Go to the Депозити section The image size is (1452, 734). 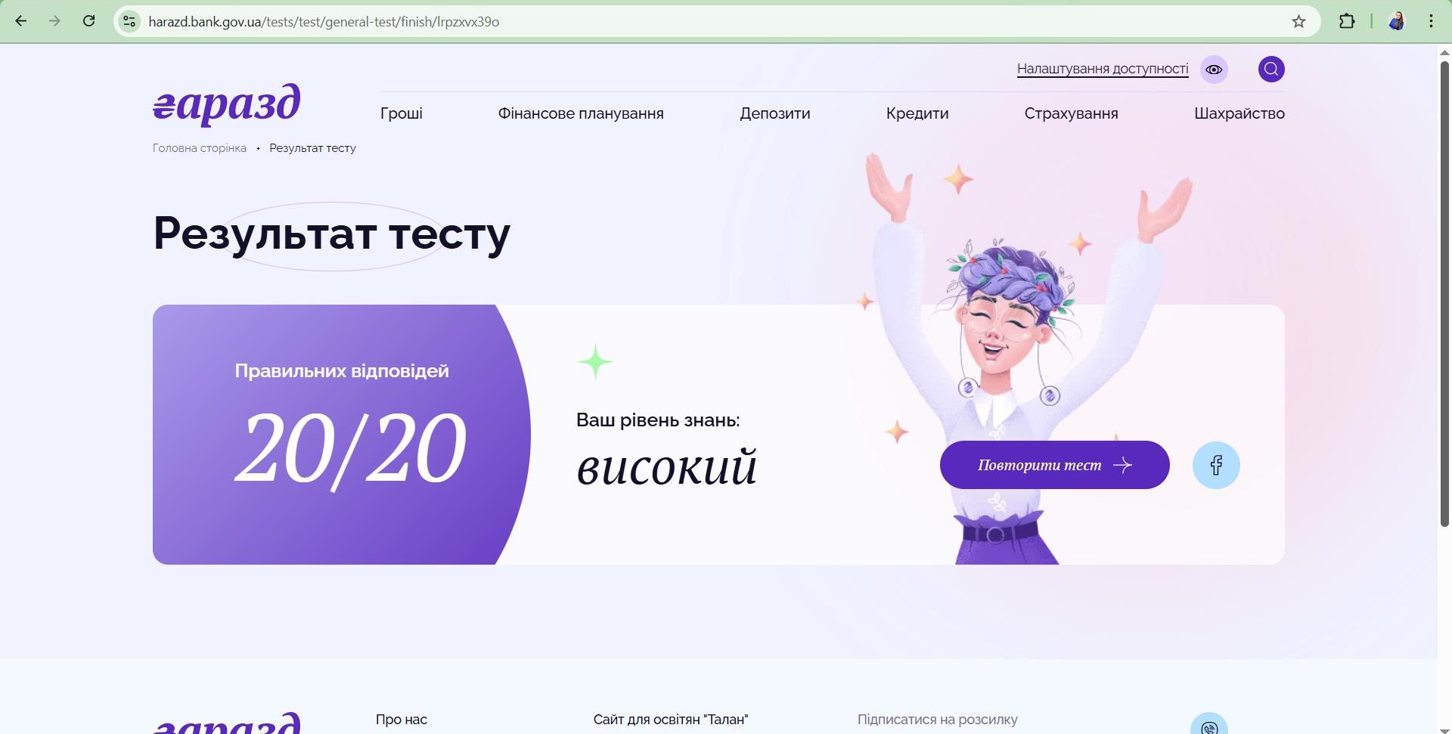click(x=775, y=113)
